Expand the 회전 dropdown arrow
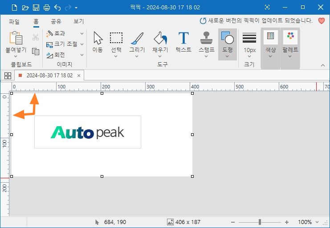The image size is (330, 228). point(82,55)
